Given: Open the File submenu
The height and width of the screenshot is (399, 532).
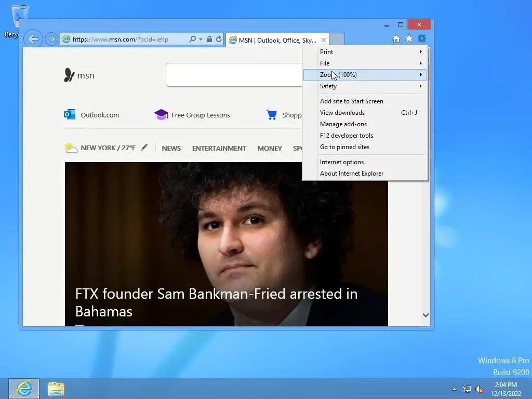Looking at the screenshot, I should 365,63.
